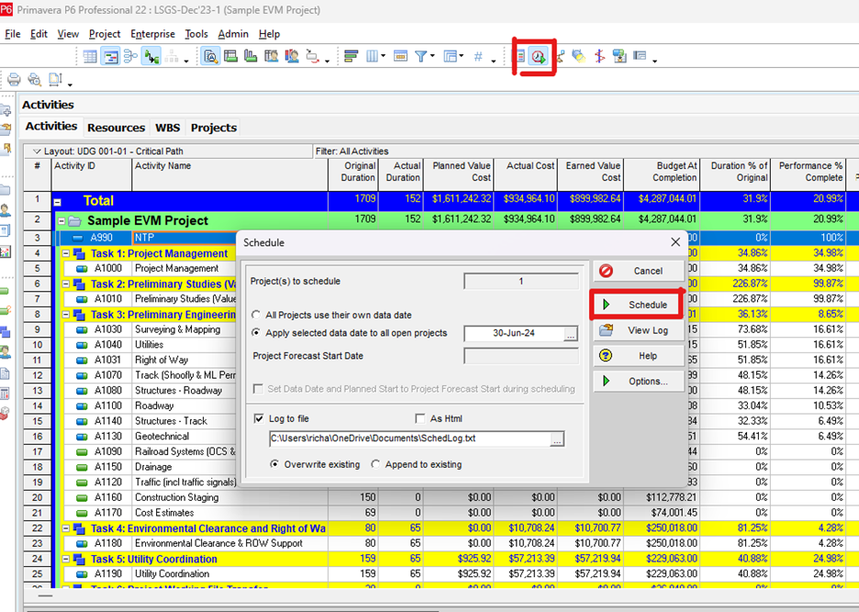Click the Print Preview icon
The image size is (859, 612).
[35, 79]
